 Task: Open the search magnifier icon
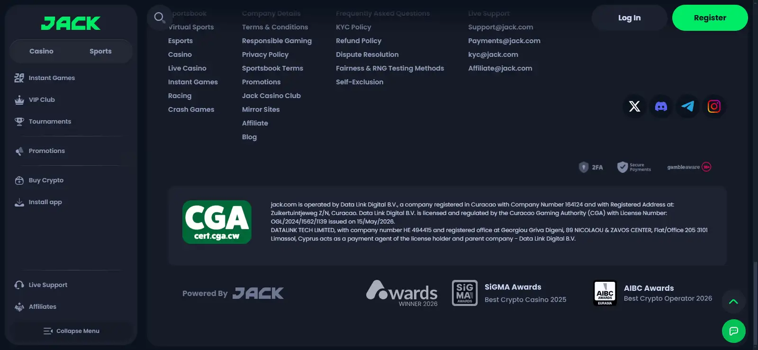click(x=160, y=18)
